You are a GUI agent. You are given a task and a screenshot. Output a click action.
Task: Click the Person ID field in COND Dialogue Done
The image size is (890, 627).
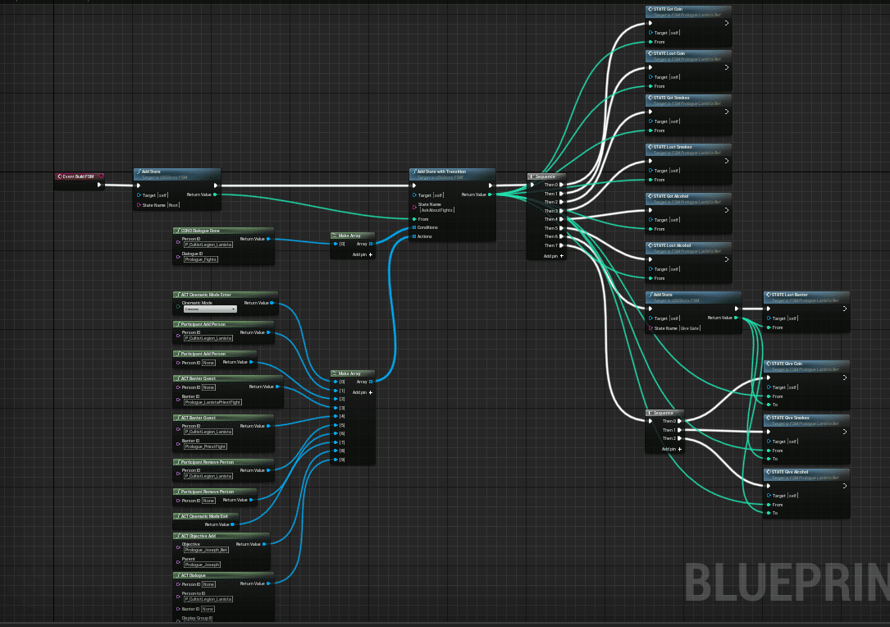pyautogui.click(x=208, y=245)
